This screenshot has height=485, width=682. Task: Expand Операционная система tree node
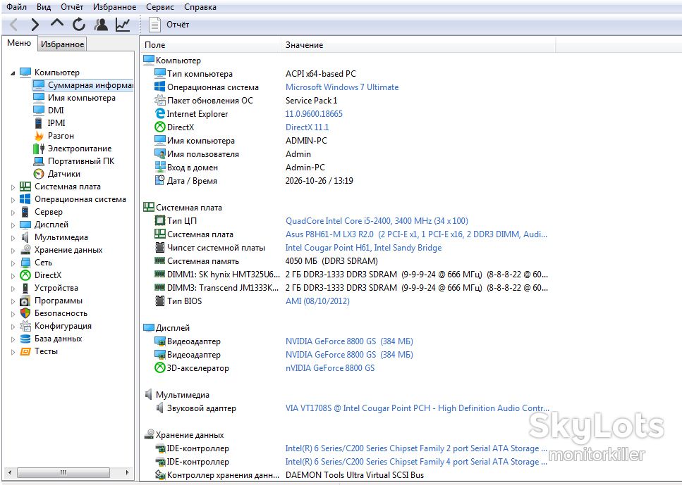(x=13, y=200)
